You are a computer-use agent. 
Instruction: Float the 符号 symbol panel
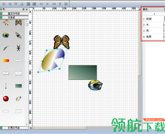23,10
